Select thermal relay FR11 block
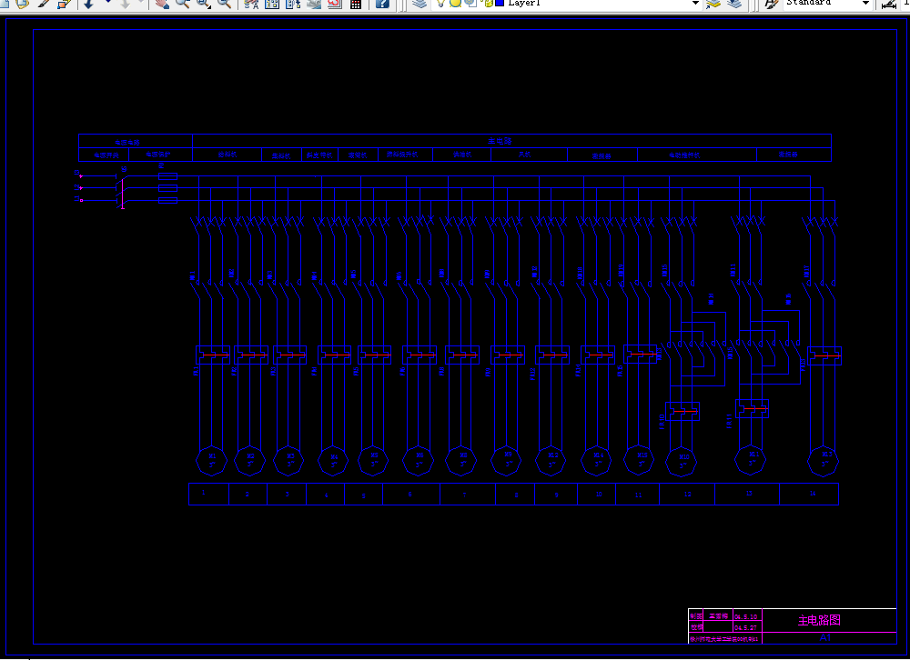 click(753, 409)
